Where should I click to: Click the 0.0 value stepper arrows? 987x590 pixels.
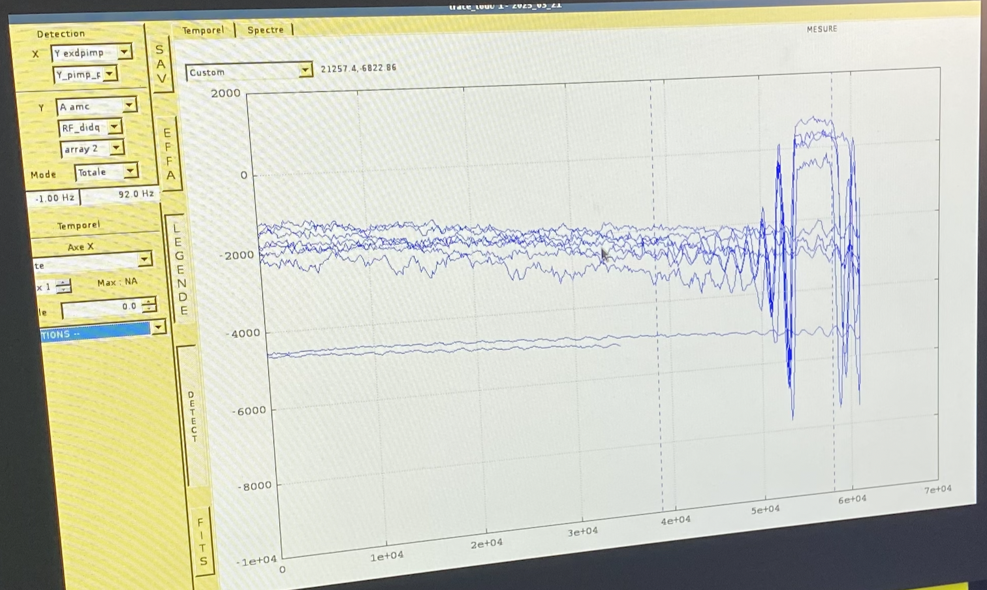(x=149, y=305)
